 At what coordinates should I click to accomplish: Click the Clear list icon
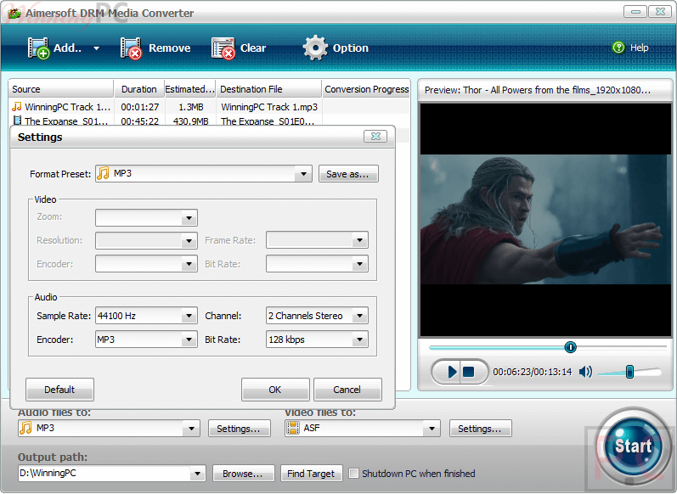pos(223,48)
